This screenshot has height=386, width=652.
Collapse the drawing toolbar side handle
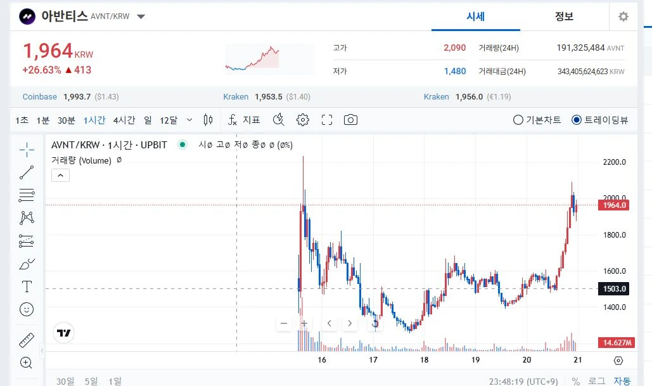(x=42, y=351)
